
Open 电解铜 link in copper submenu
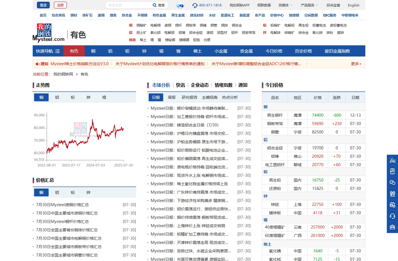[155, 25]
